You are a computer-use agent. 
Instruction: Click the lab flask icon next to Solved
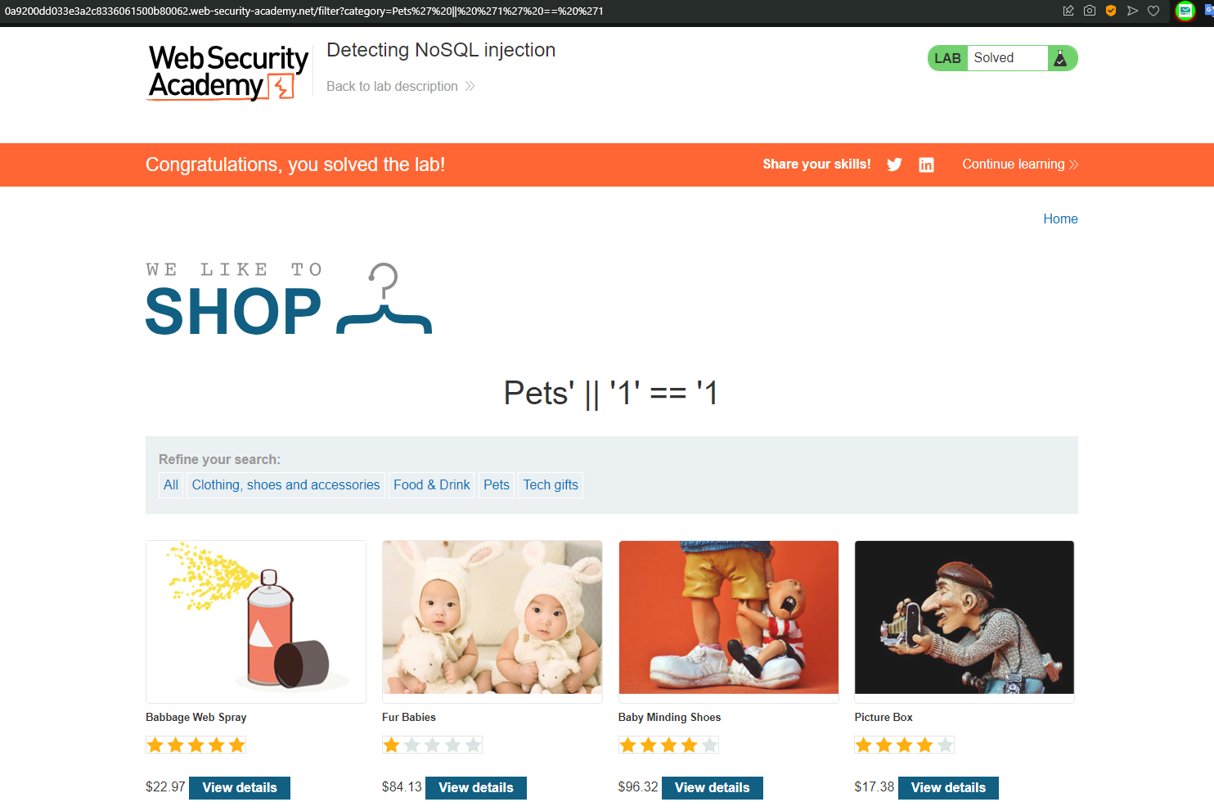click(x=1060, y=58)
